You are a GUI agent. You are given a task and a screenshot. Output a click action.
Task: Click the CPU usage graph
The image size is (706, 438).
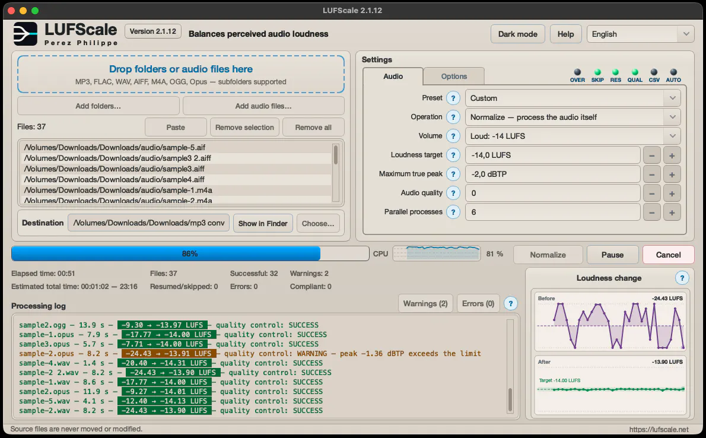(x=436, y=253)
